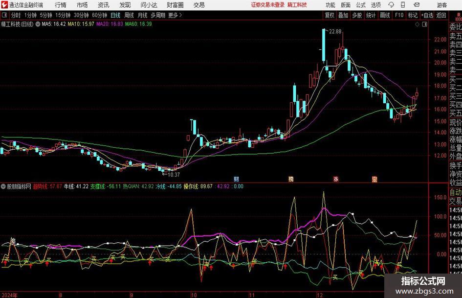The width and height of the screenshot is (462, 298).
Task: Click the 多股 multi-stock button
Action: 357,15
